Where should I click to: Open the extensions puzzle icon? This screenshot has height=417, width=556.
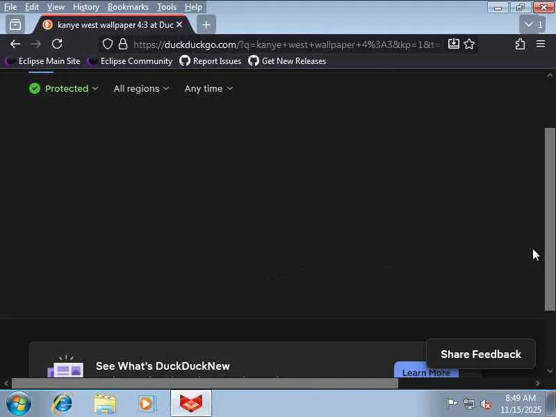click(x=520, y=44)
